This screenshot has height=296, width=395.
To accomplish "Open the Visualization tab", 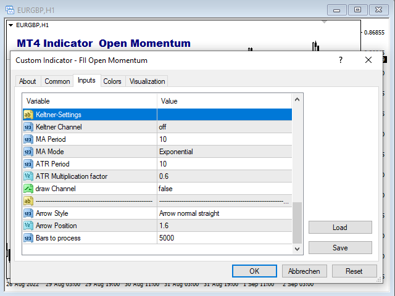I will (147, 81).
